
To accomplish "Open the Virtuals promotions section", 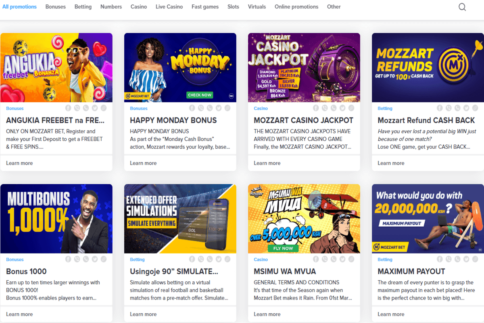I will [x=257, y=7].
